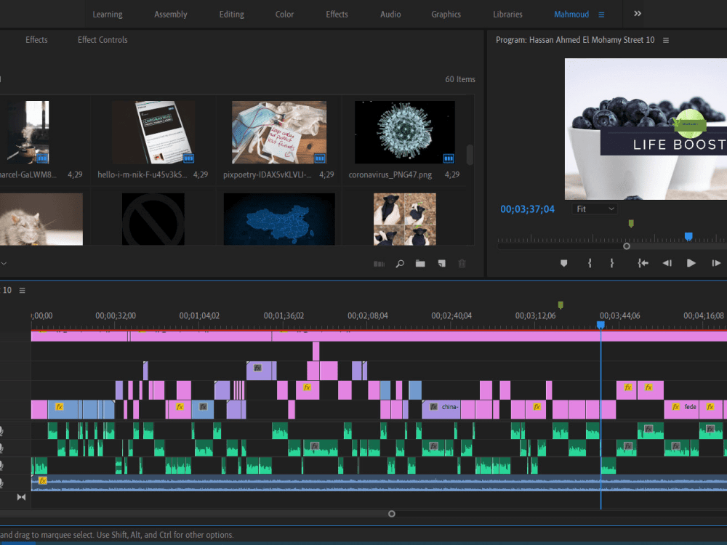727x545 pixels.
Task: Click the Program monitor zoom scroll handle
Action: coord(627,246)
